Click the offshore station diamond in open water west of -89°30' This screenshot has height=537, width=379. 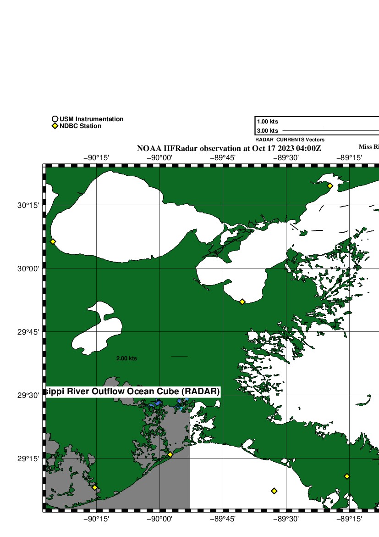(x=274, y=491)
